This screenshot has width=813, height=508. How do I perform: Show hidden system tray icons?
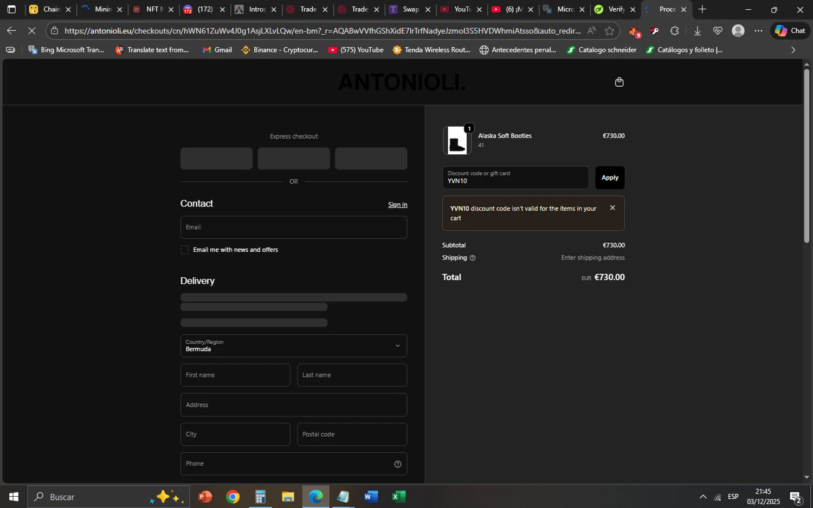pos(703,497)
